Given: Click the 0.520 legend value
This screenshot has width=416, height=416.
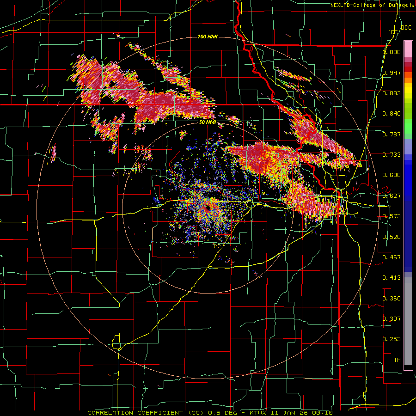Looking at the screenshot, I should point(392,237).
